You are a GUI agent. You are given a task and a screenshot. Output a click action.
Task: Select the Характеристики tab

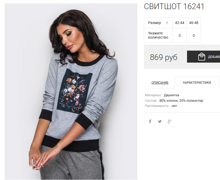[197, 83]
